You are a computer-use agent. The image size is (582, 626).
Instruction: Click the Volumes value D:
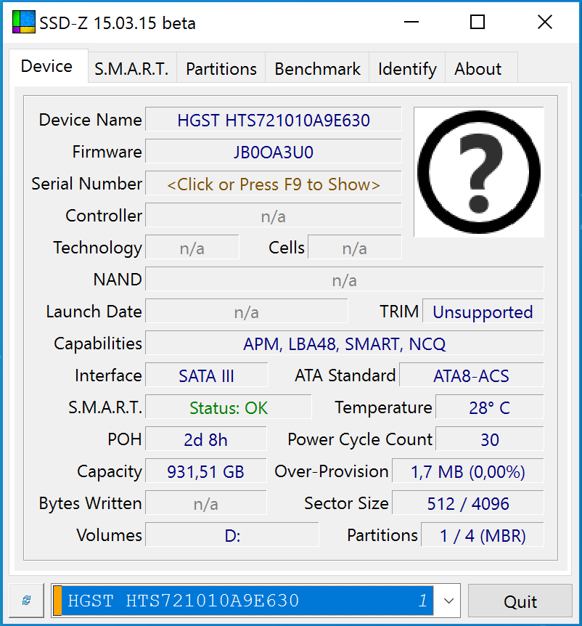(x=232, y=535)
